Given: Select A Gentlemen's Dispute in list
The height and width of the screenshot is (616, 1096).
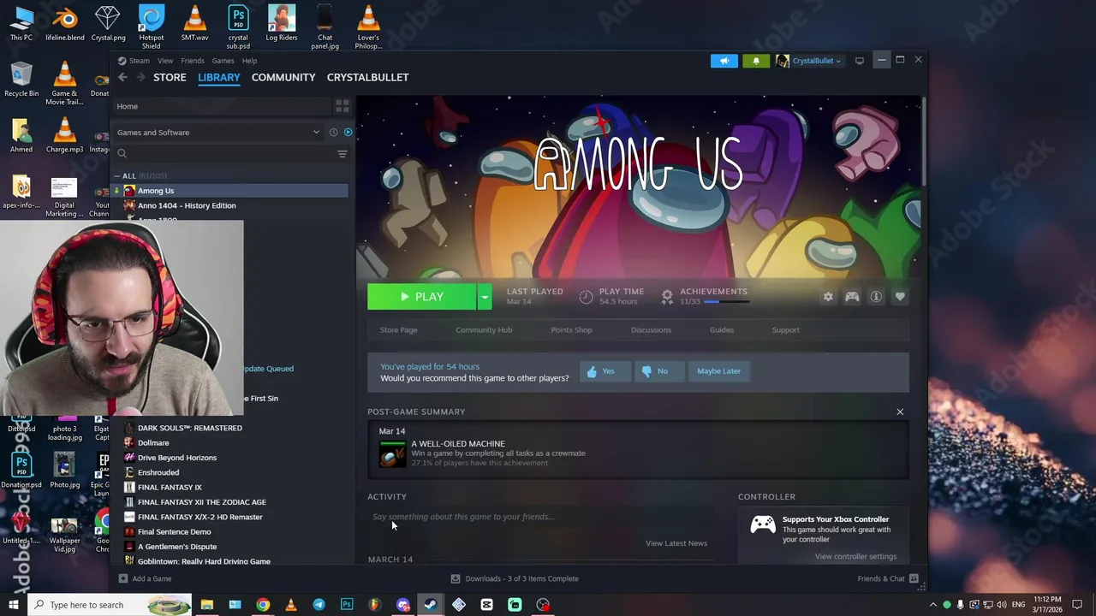Looking at the screenshot, I should 177,547.
